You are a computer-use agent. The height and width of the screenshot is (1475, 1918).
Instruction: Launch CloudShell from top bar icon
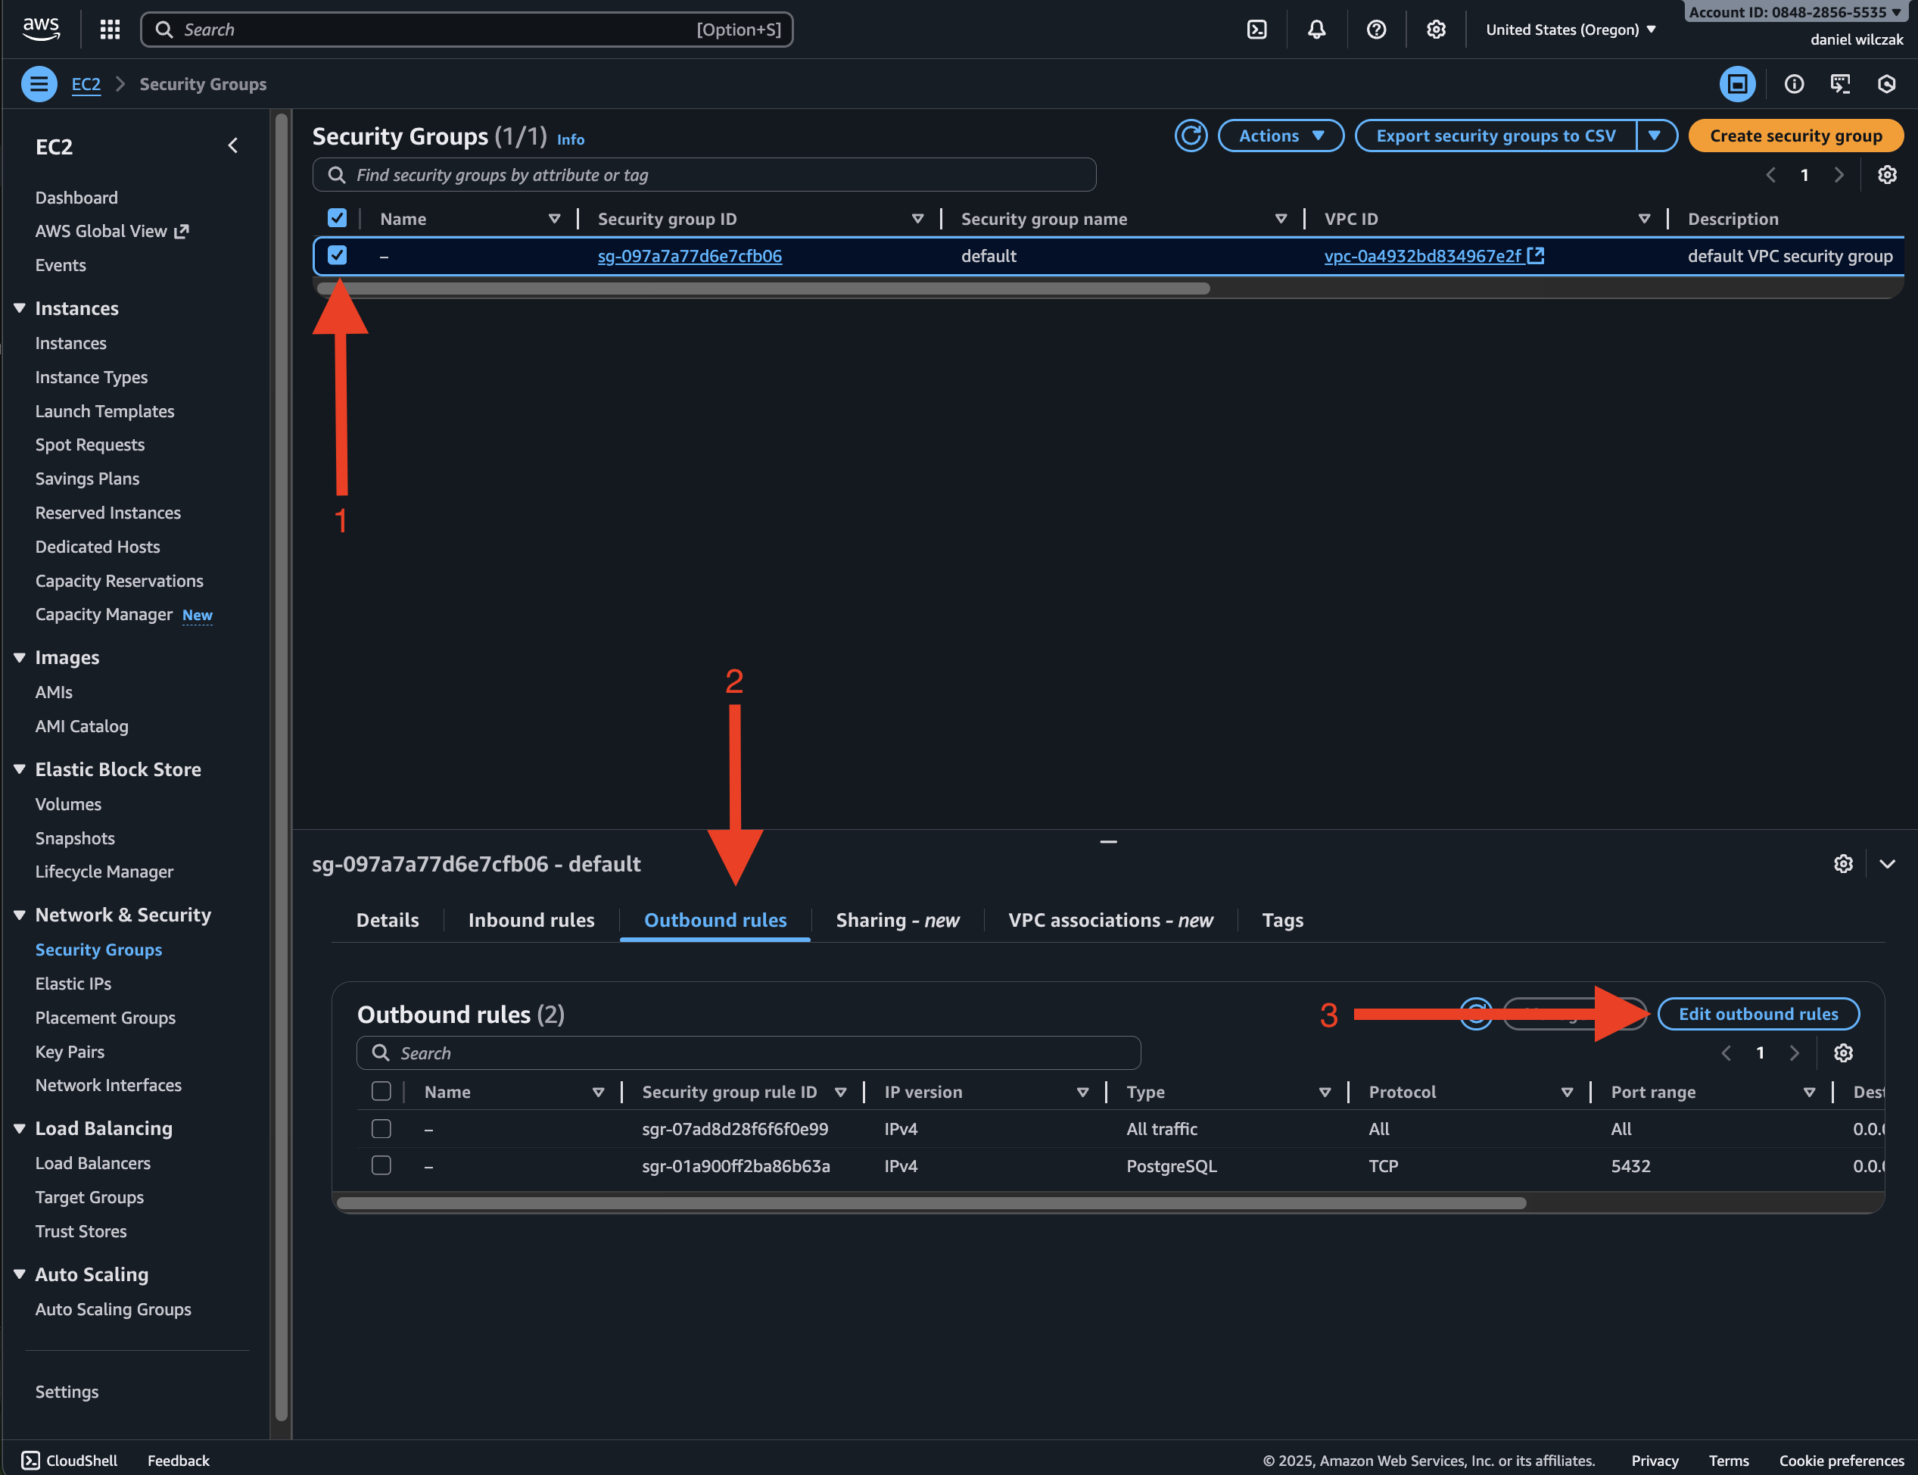1256,30
